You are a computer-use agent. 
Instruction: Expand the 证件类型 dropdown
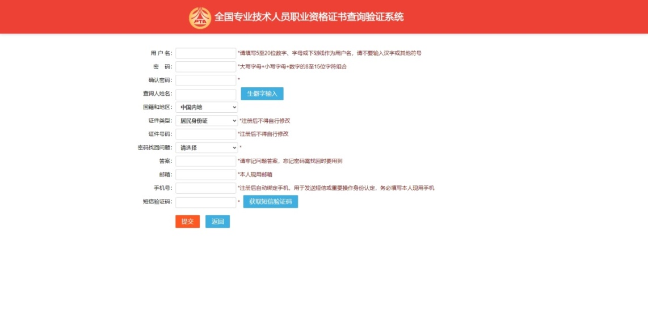[x=207, y=121]
